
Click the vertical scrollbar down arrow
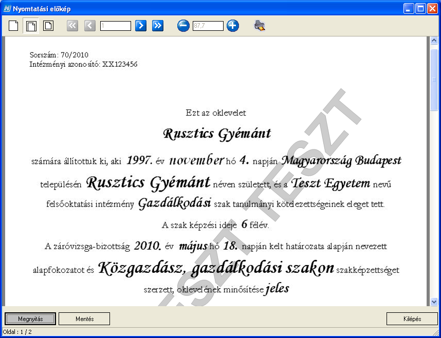pos(434,302)
